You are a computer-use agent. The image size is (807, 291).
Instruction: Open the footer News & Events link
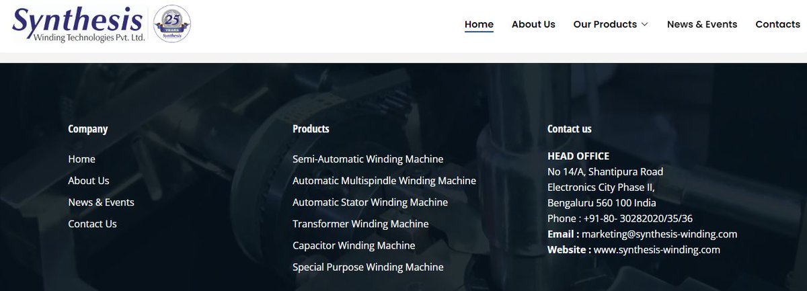tap(101, 202)
